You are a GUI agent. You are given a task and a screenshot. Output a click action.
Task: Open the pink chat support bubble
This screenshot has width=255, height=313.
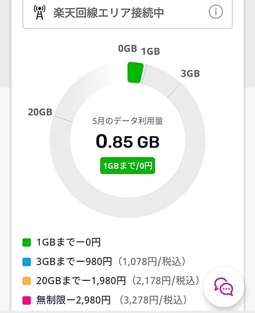[224, 287]
